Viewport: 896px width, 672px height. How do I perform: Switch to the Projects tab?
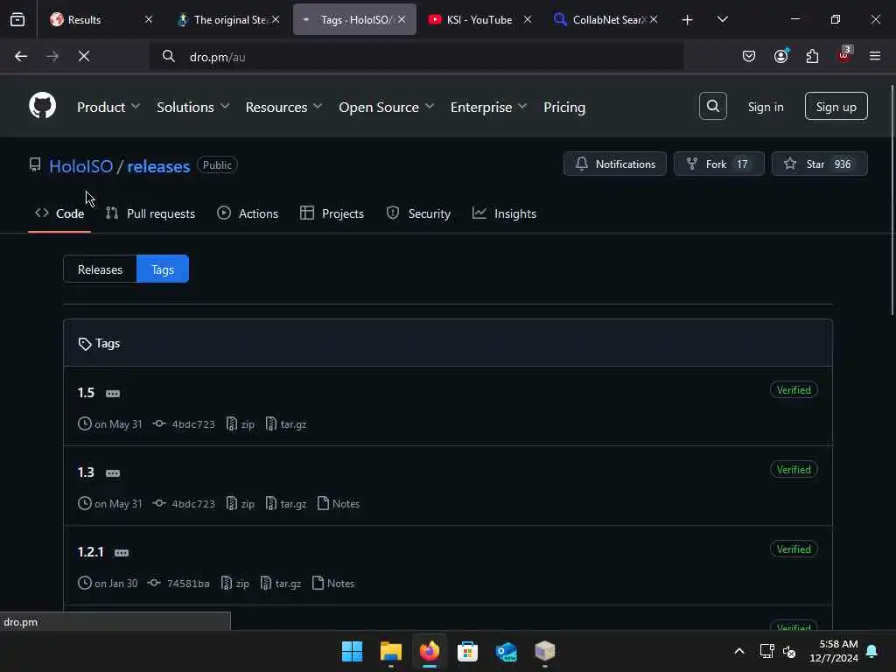click(x=332, y=213)
